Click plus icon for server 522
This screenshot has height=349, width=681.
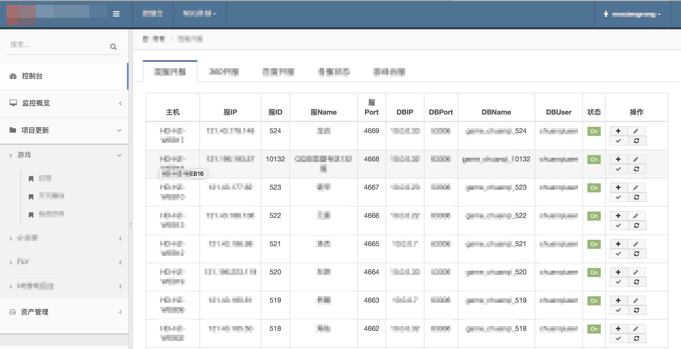coord(618,216)
